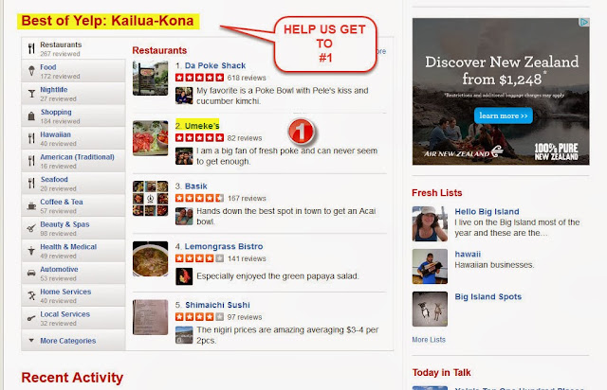
Task: Select the Automotive car icon
Action: click(31, 273)
